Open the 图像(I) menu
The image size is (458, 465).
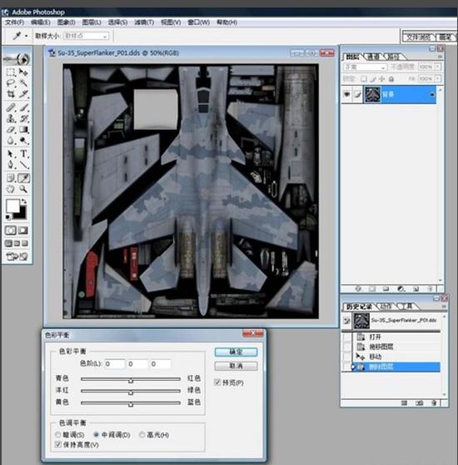coord(66,22)
